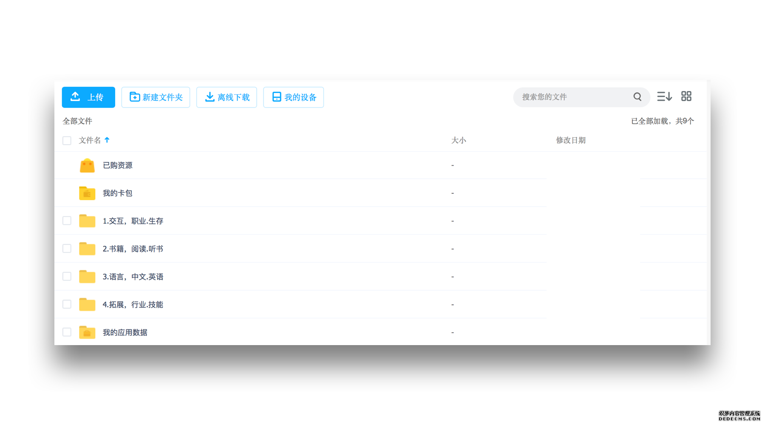Open folder 我的应用数据
Viewport: 765px width, 425px height.
coord(125,332)
